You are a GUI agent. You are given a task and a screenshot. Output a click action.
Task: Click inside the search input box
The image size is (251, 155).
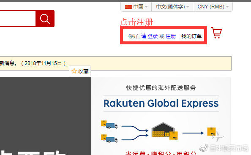coord(18,19)
